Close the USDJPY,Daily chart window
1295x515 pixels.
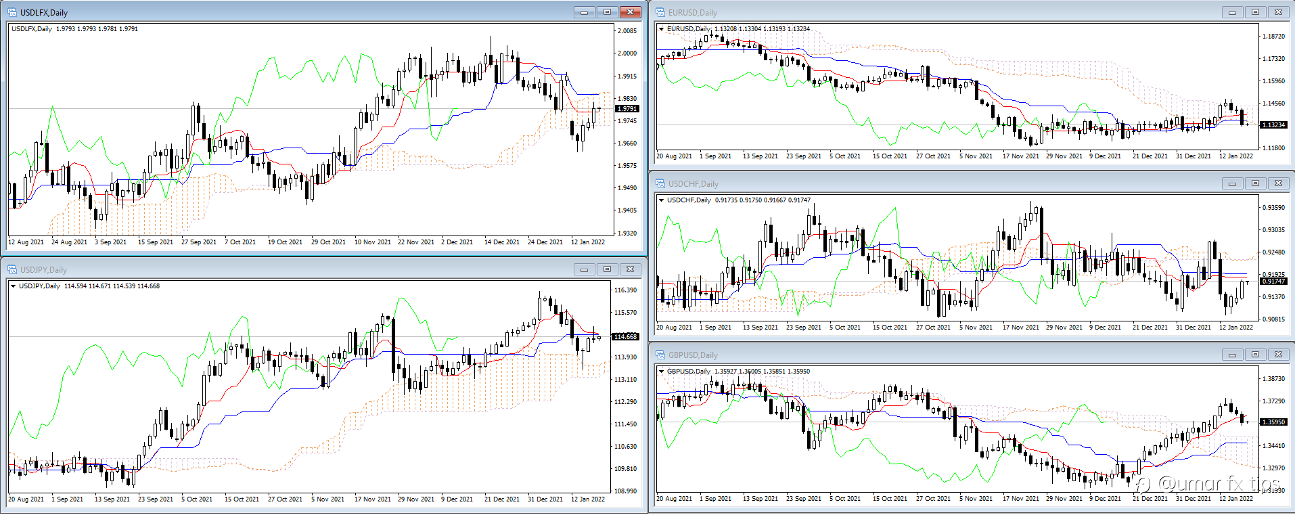(x=630, y=269)
